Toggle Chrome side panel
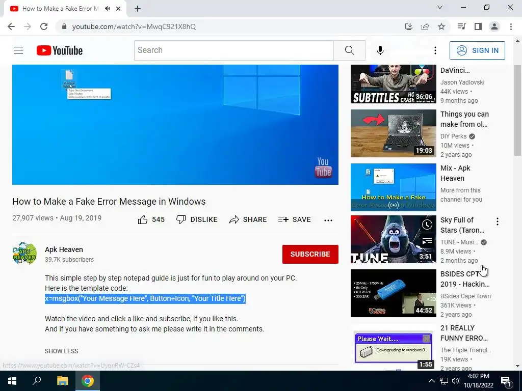 [x=478, y=26]
